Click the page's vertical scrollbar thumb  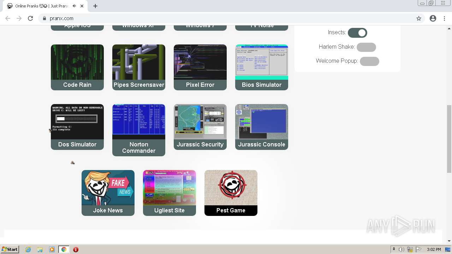pyautogui.click(x=449, y=139)
